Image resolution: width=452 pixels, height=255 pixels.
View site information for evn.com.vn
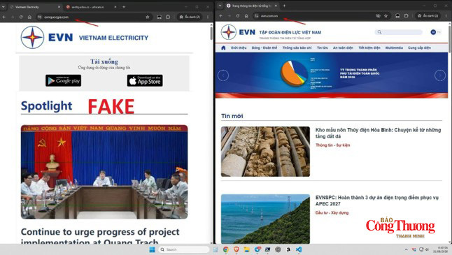(x=256, y=16)
